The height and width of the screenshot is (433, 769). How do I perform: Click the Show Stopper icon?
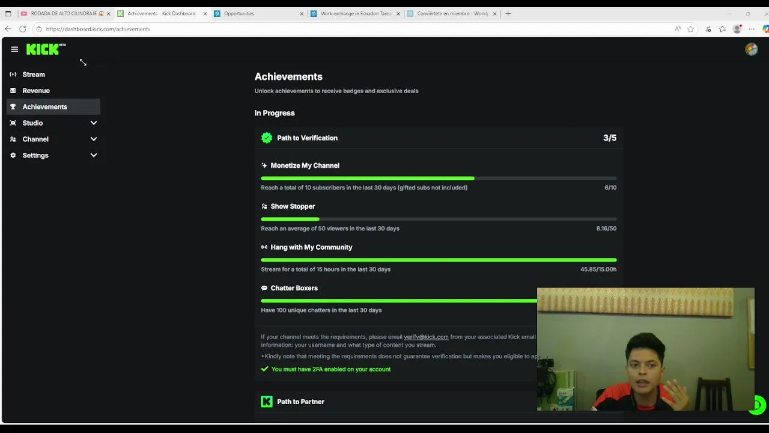(x=264, y=206)
